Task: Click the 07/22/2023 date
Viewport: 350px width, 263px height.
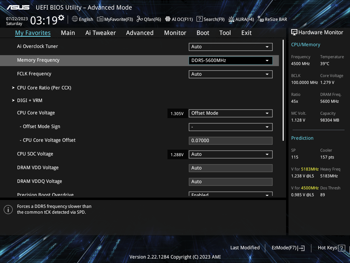Action: point(17,19)
